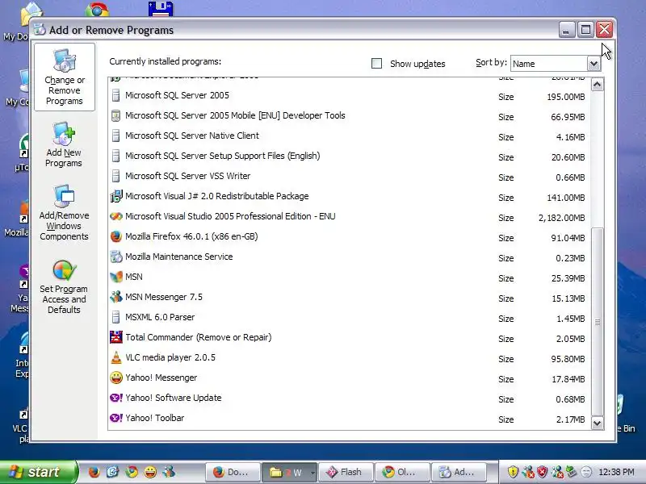Click the MSN butterfly icon
Screen dimensions: 646x484
pos(116,277)
